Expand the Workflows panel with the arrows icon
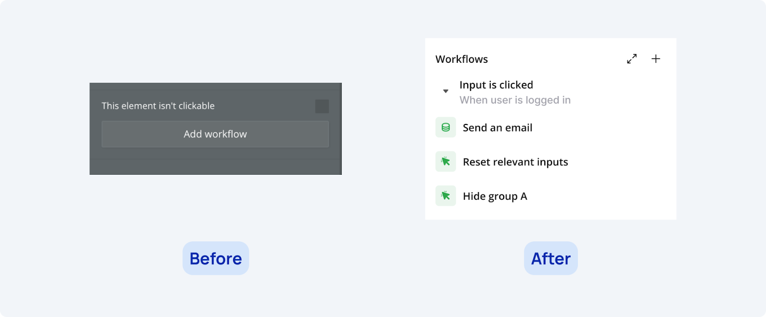Screen dimensions: 766x317 (x=631, y=59)
